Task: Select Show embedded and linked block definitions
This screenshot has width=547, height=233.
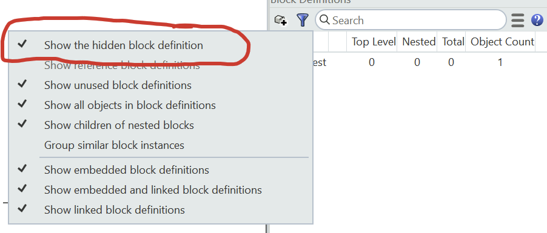Action: 161,190
